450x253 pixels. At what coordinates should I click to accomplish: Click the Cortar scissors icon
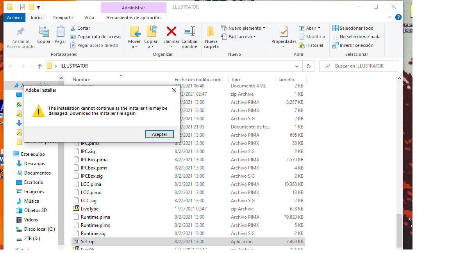click(73, 28)
